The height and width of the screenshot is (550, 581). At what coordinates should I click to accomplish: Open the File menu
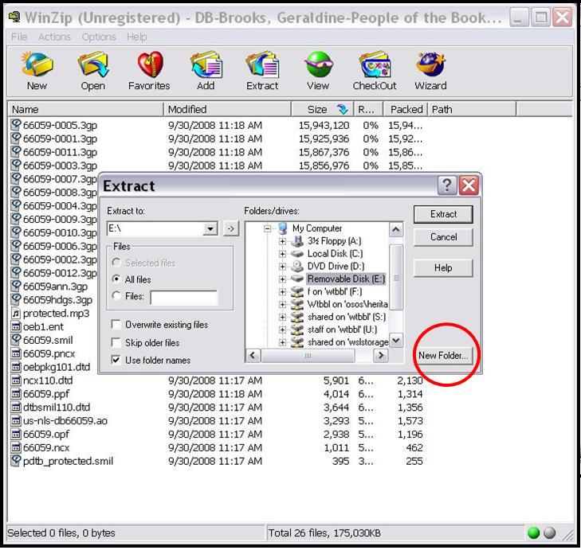(x=19, y=37)
